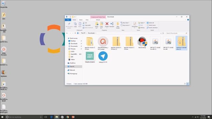Select the unzipped apache-maven open folder
212x119 pixels.
coord(90,43)
